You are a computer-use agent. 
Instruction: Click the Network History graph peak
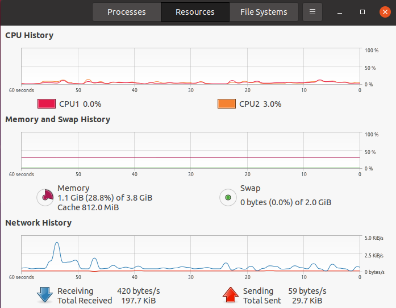point(57,243)
